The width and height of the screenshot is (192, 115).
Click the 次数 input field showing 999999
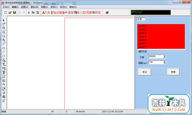[156, 57]
